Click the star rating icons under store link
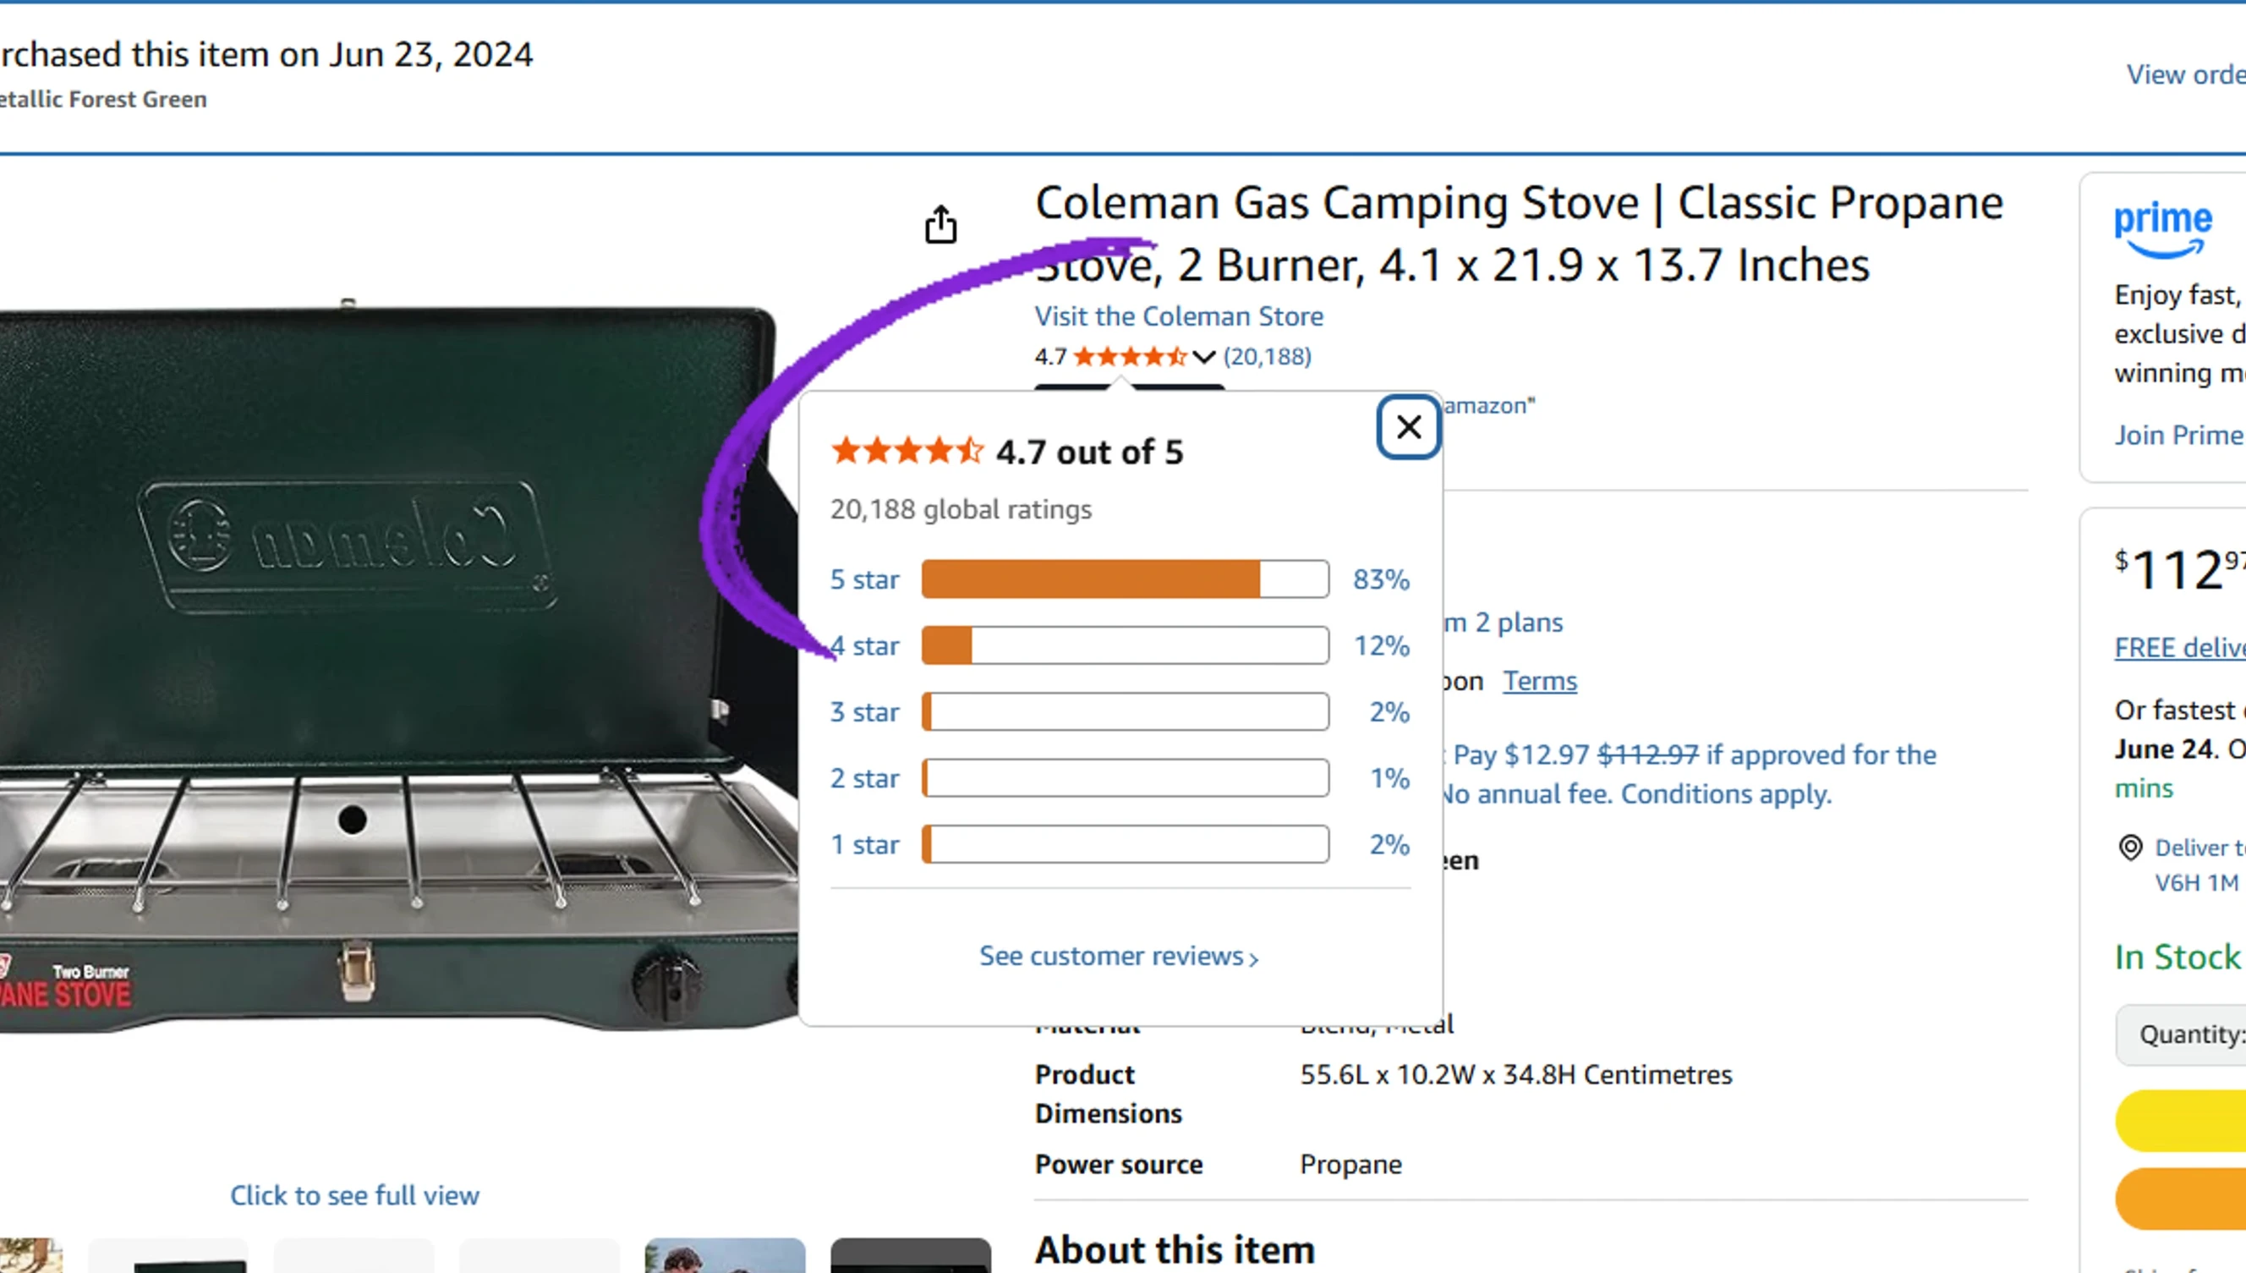Screen dimensions: 2246x1273 [1130, 357]
